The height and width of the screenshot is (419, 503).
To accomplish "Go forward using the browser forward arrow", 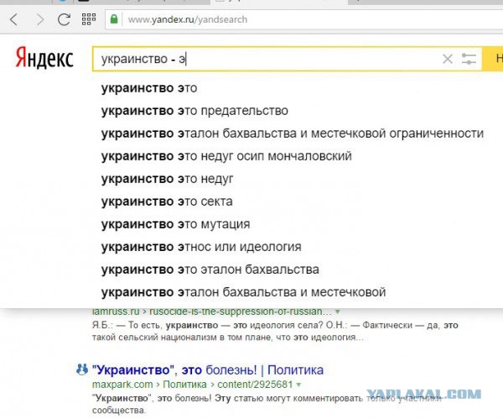I will 39,19.
